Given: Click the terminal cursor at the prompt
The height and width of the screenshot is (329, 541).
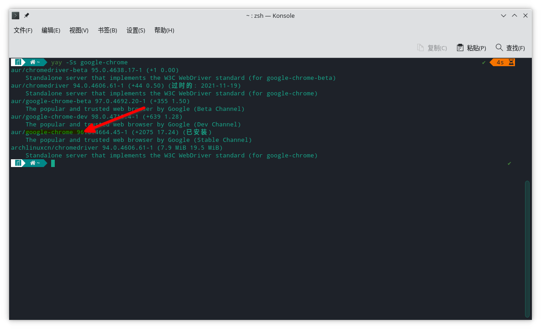Looking at the screenshot, I should (53, 163).
